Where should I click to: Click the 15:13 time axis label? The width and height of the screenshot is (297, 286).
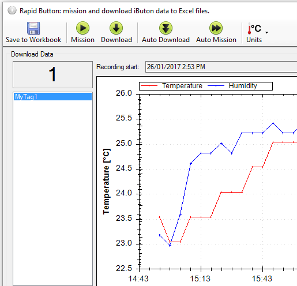pyautogui.click(x=200, y=279)
